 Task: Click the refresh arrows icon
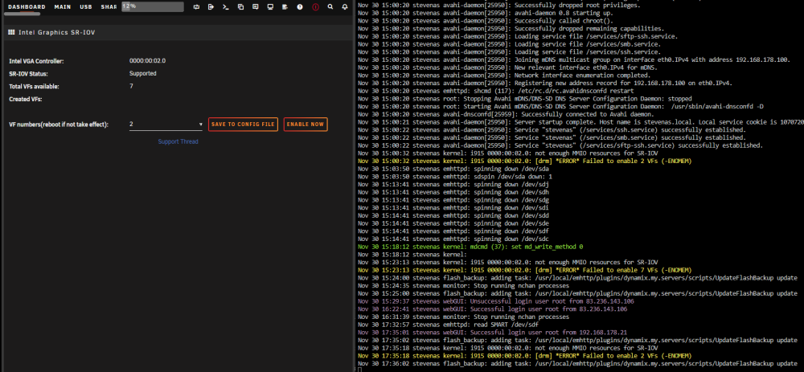[x=196, y=7]
